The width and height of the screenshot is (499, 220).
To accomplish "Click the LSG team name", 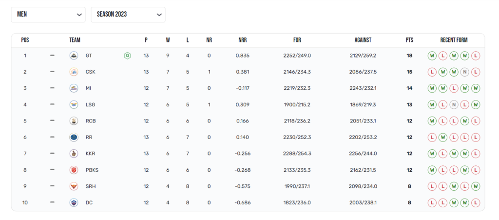I will pos(90,104).
